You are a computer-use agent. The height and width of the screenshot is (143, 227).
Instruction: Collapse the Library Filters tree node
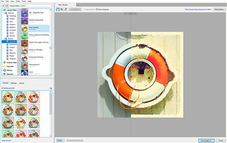[x=3, y=10]
